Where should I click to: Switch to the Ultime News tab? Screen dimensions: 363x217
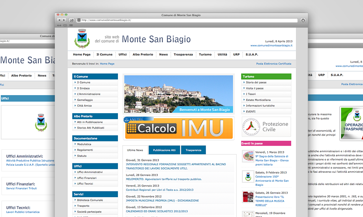point(135,150)
